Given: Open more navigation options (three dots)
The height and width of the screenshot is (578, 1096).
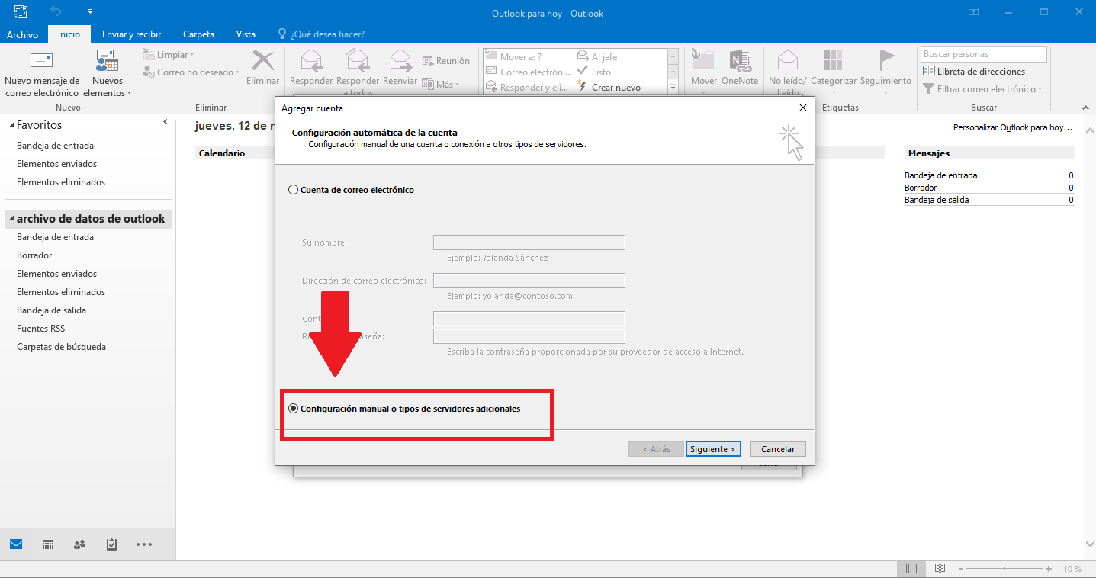Looking at the screenshot, I should (144, 544).
